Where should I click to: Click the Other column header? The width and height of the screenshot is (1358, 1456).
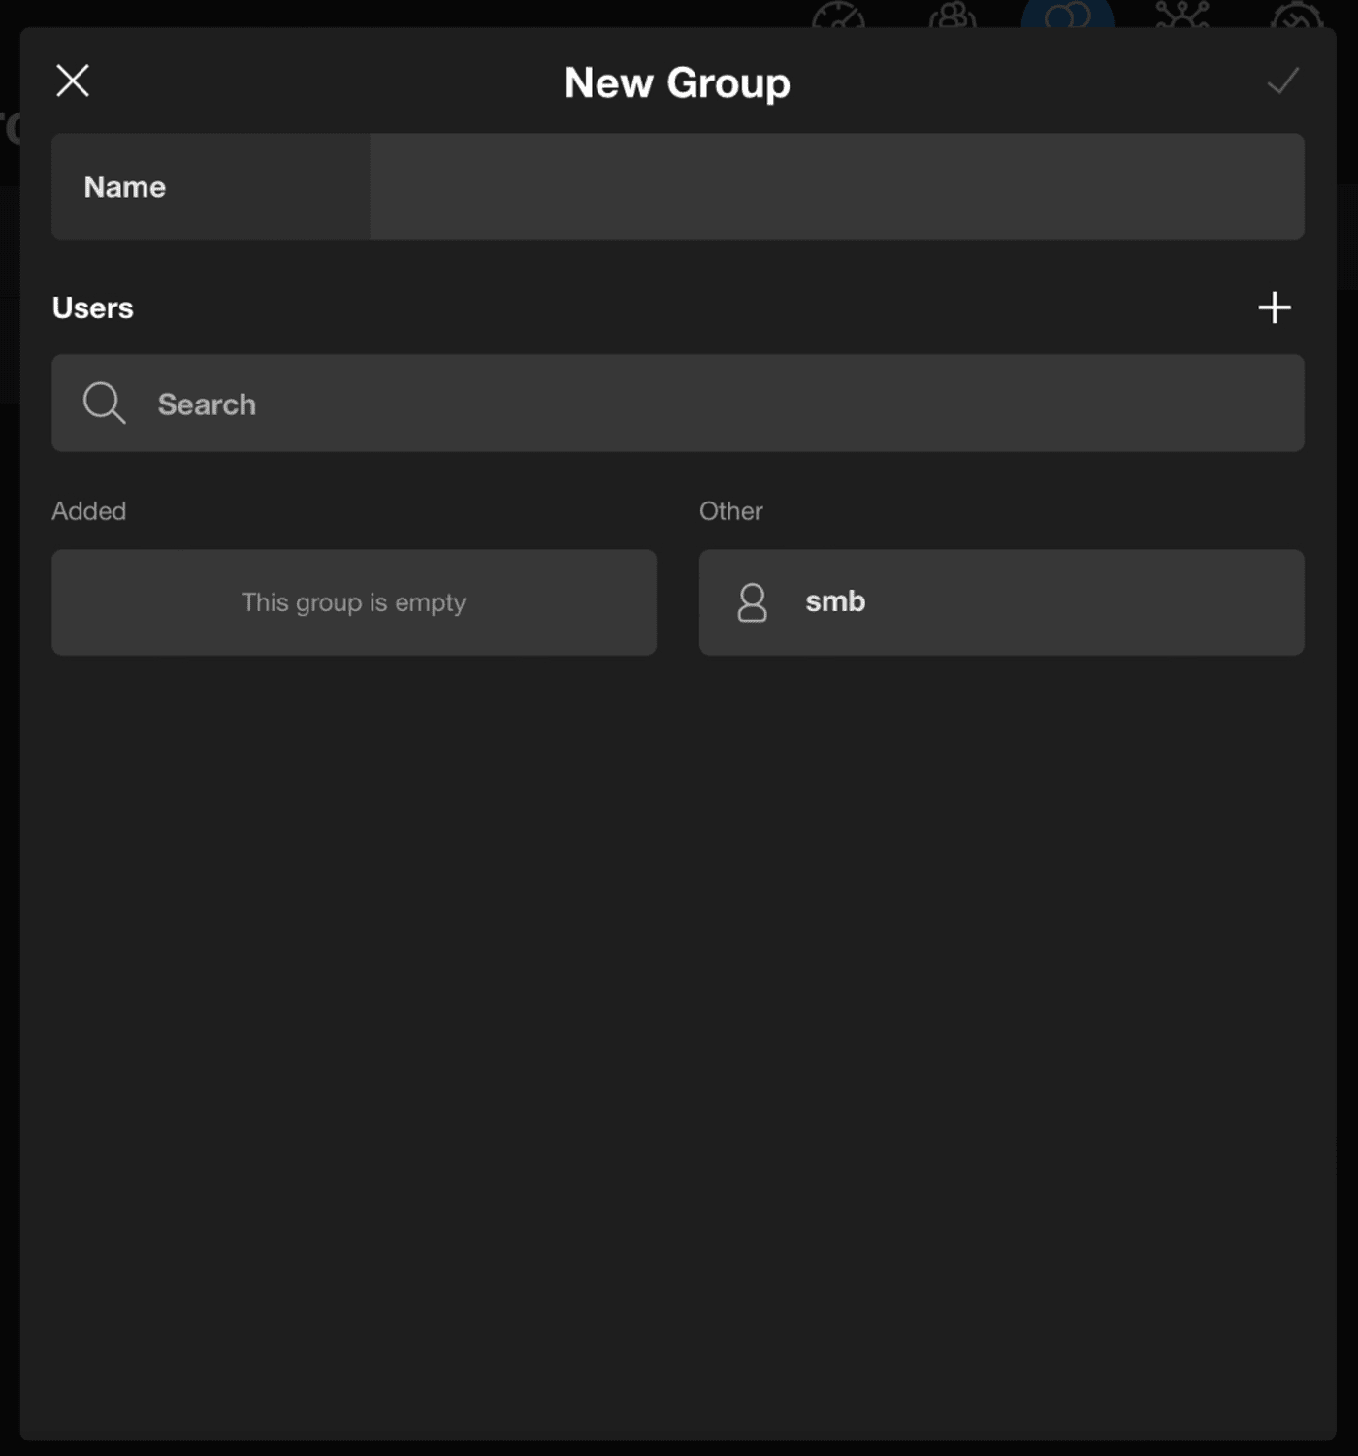pos(730,511)
